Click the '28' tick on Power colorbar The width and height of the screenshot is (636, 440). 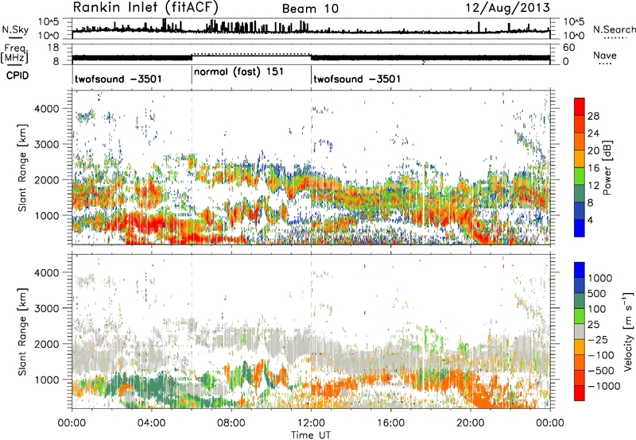point(593,116)
